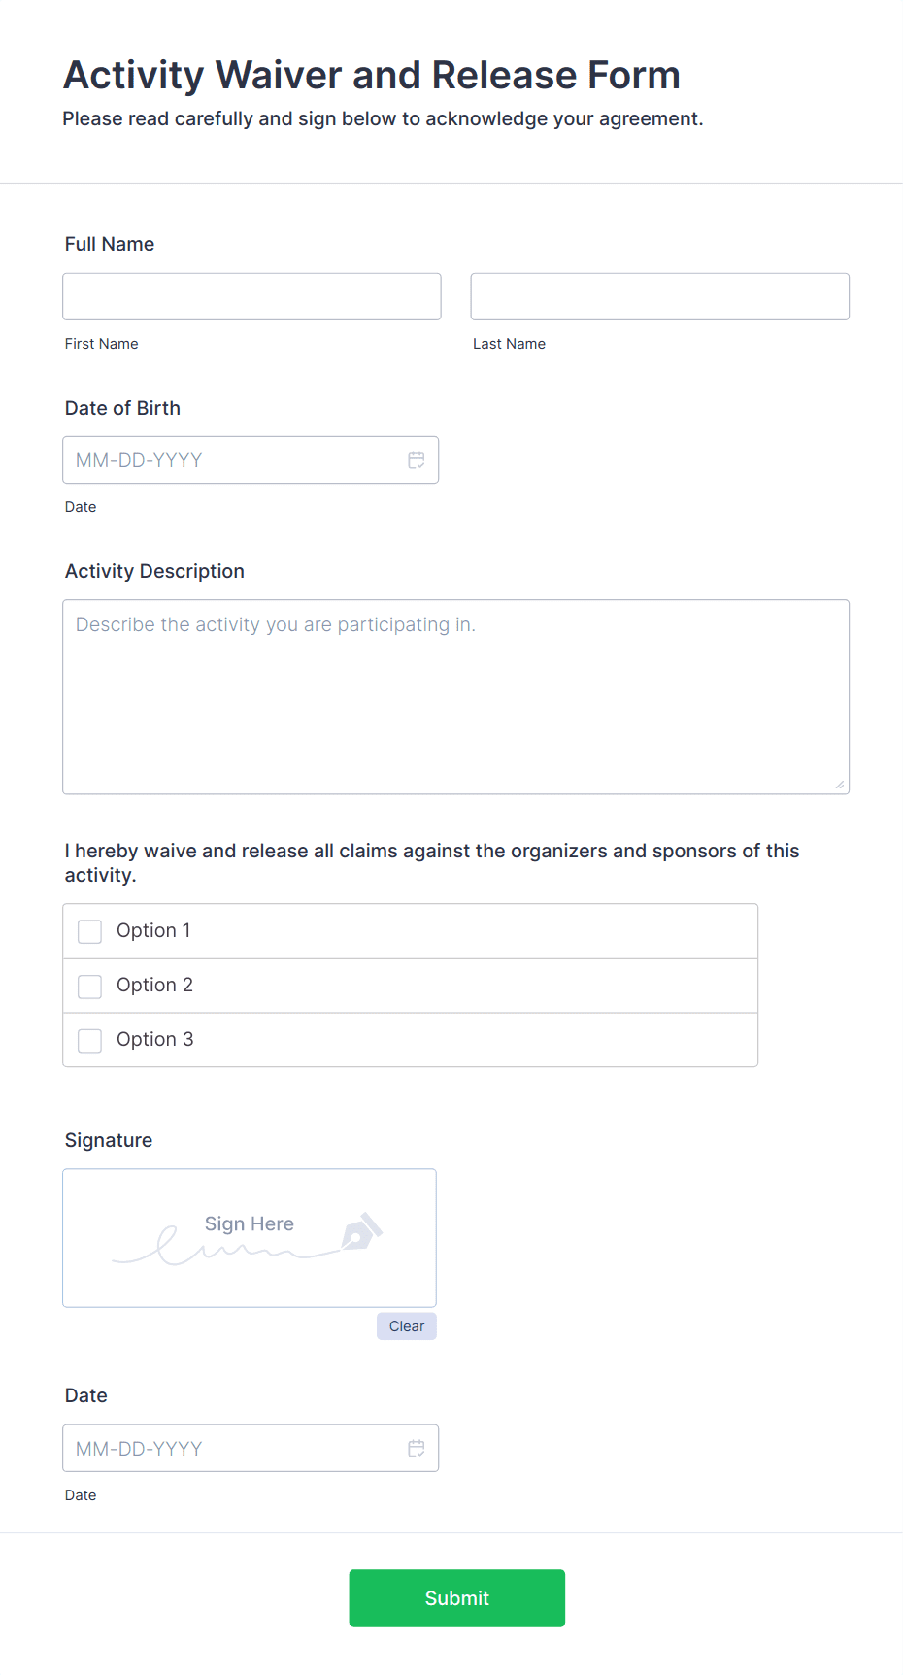Click the "Option 3" row label
The image size is (903, 1675).
(154, 1039)
